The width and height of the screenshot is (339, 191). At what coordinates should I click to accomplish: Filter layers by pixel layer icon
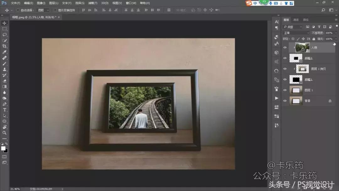point(307,27)
